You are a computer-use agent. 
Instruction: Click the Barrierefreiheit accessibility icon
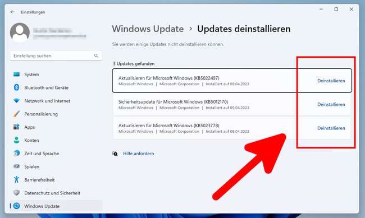[16, 179]
